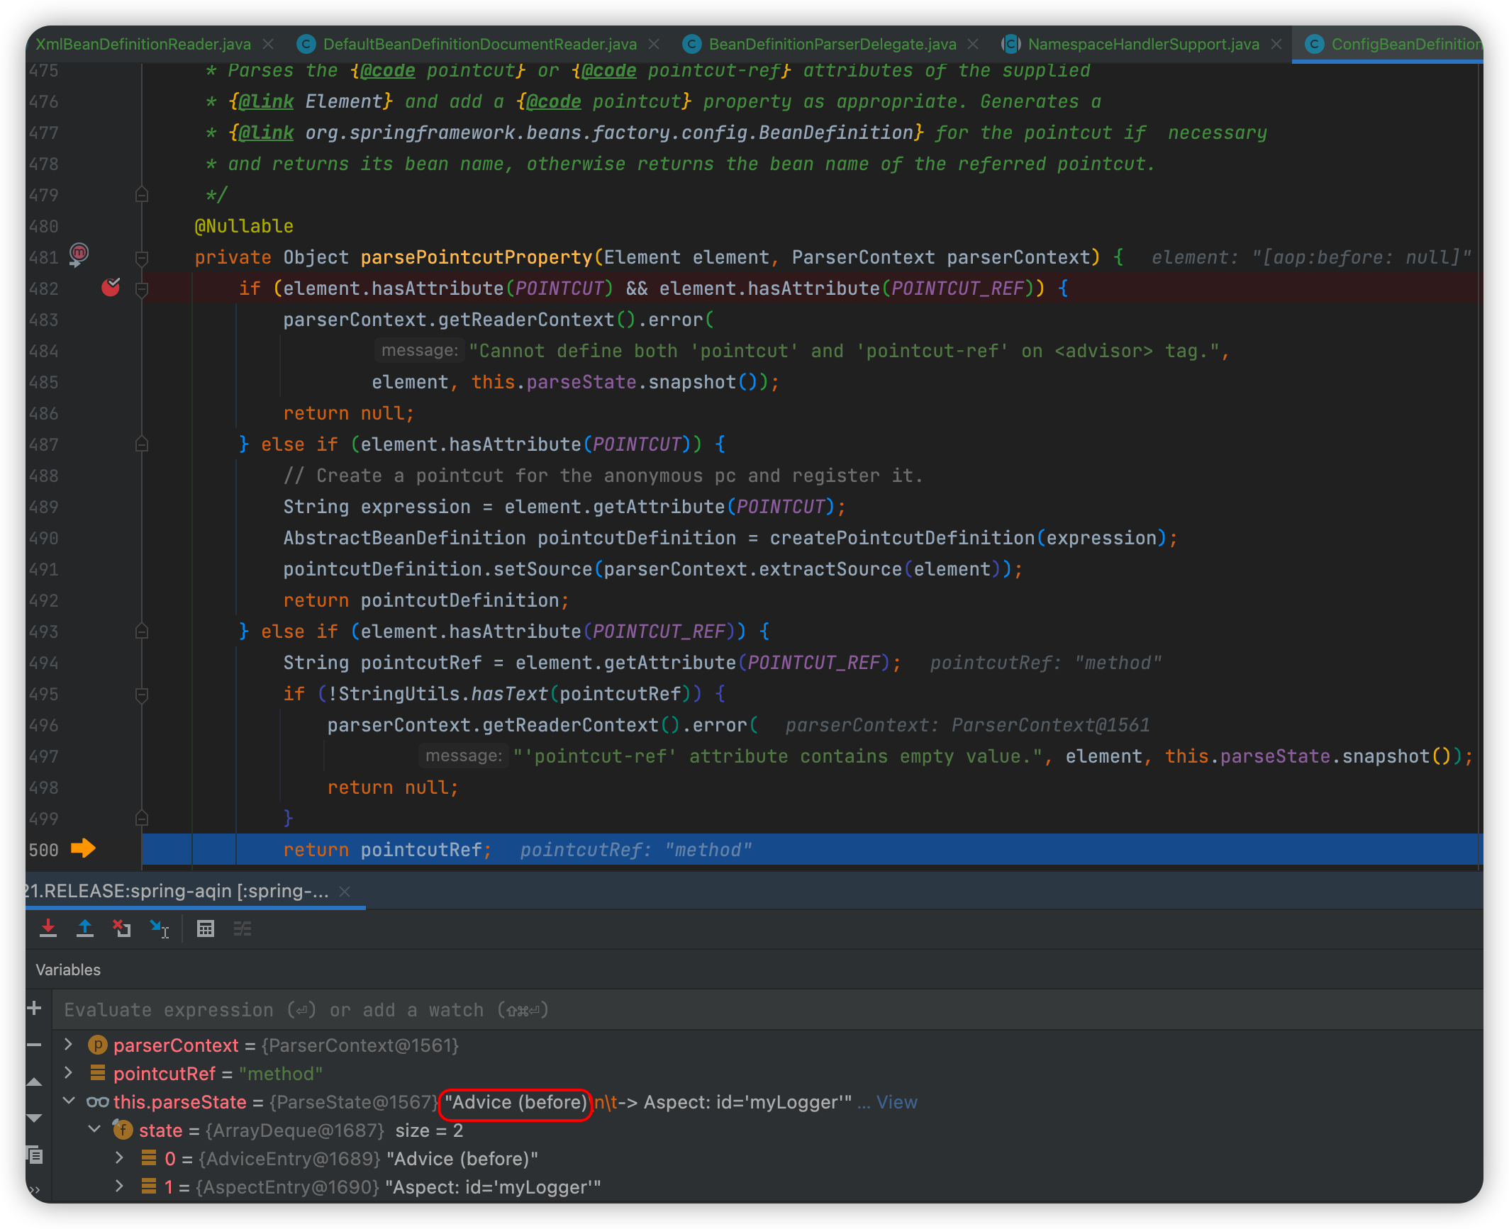
Task: Click the Drop Frame debugger icon
Action: (122, 928)
